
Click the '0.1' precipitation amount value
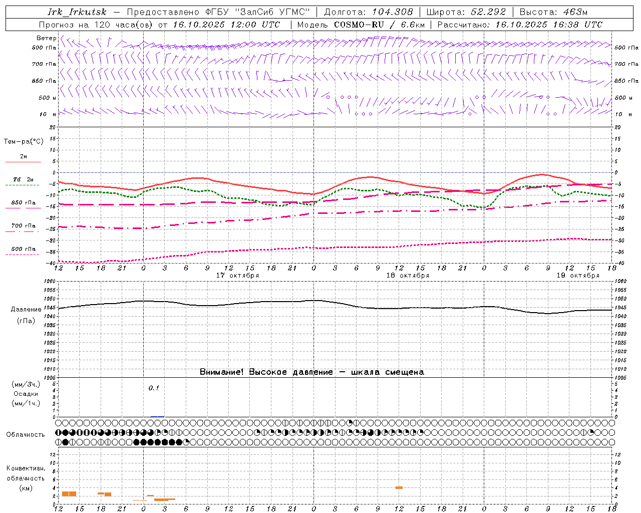click(154, 388)
